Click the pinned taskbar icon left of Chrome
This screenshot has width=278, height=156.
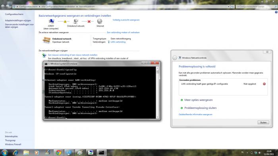(x=48, y=152)
